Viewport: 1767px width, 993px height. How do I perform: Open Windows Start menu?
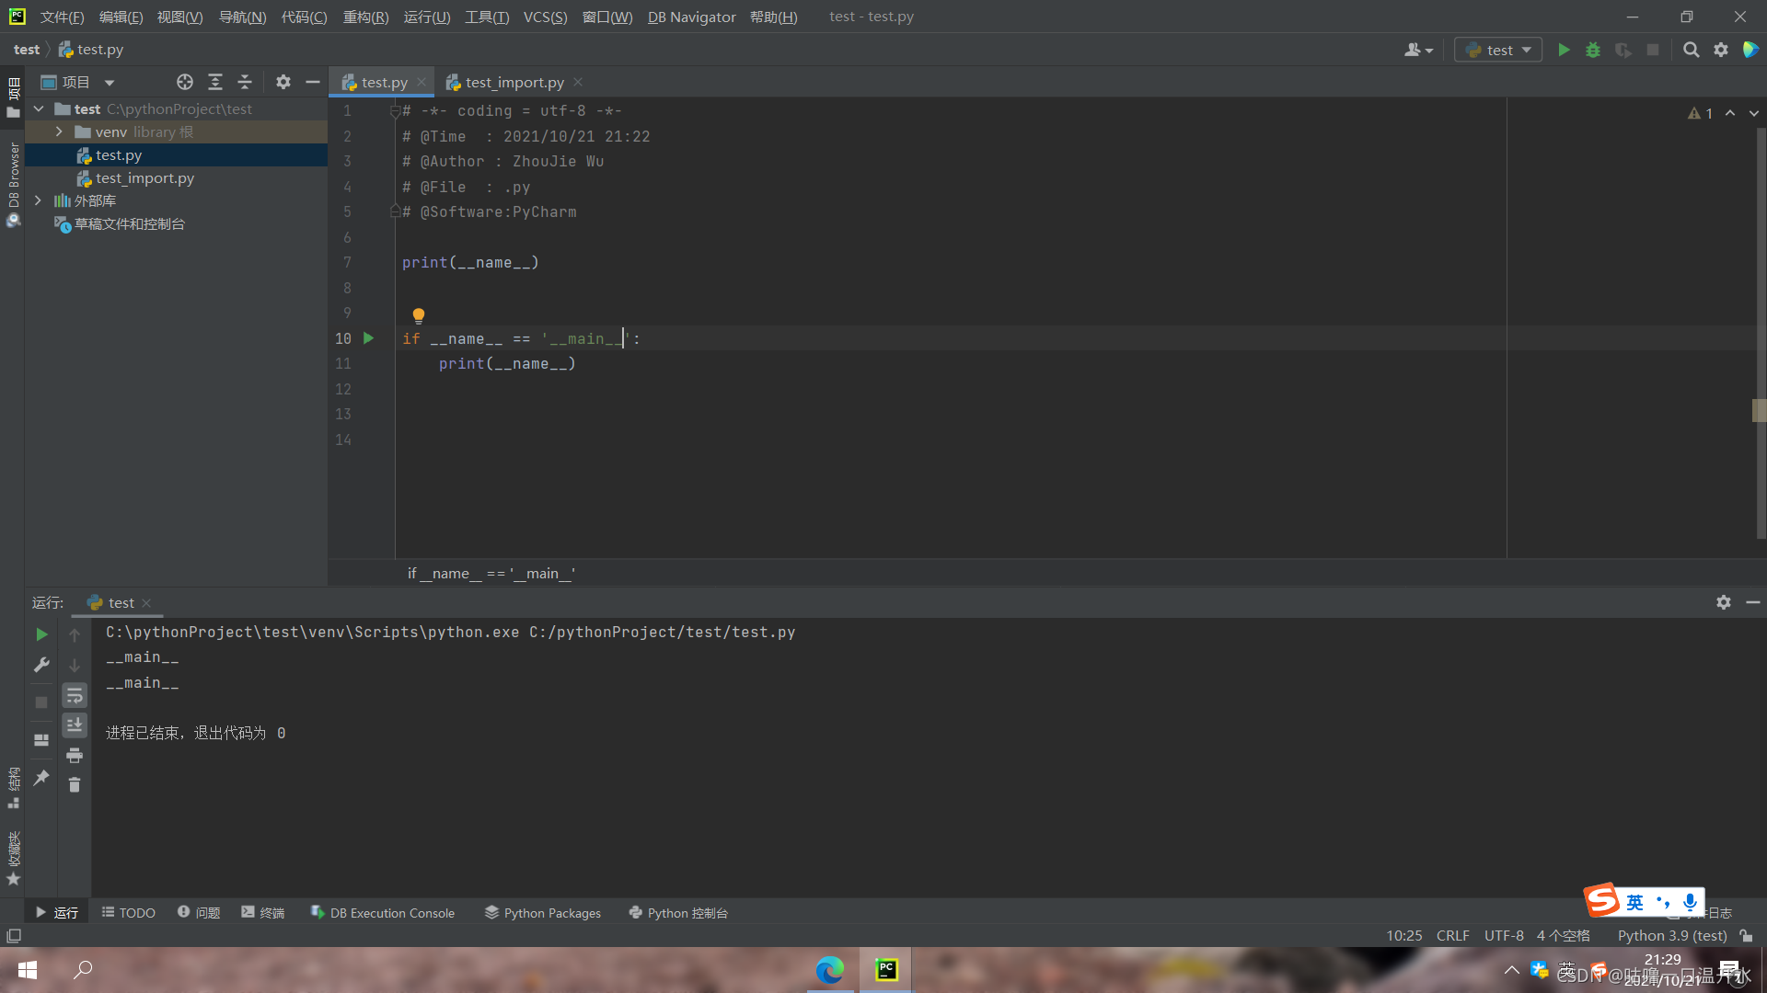point(28,969)
